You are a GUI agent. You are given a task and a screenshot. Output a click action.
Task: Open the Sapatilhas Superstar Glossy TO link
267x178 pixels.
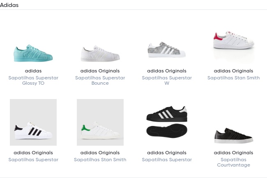pos(33,81)
